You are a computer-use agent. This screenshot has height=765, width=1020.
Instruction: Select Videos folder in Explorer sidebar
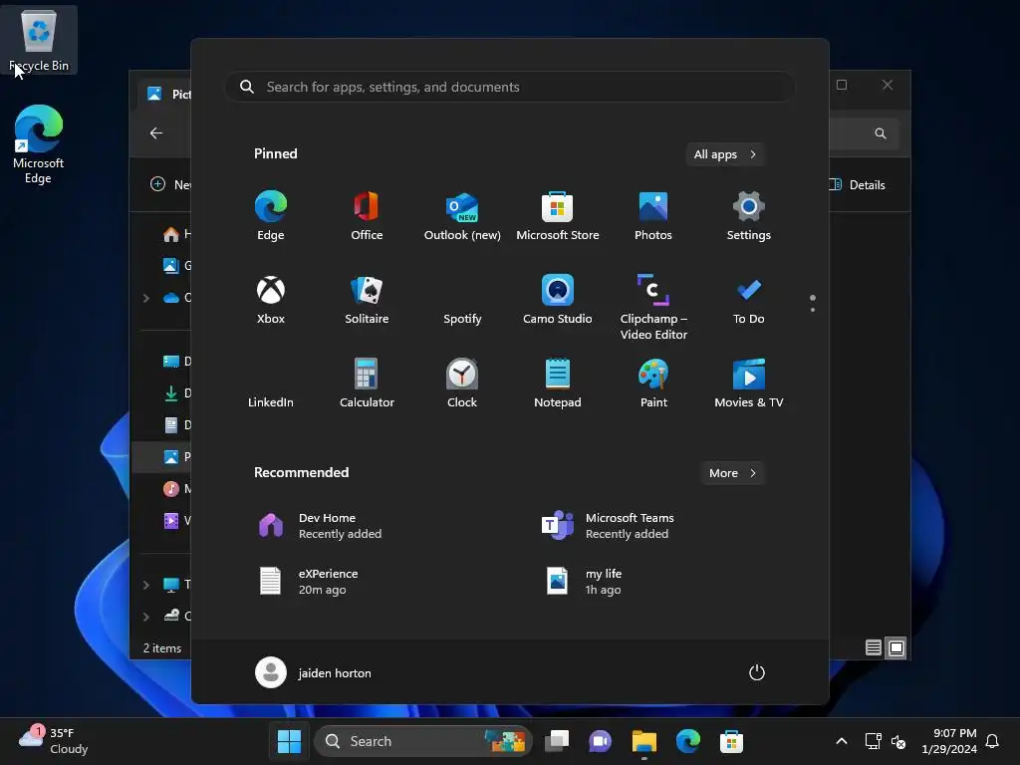tap(175, 520)
